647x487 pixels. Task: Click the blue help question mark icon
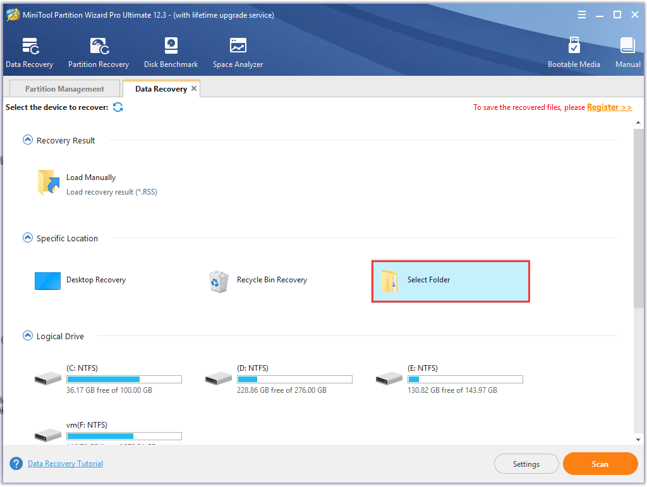point(16,464)
